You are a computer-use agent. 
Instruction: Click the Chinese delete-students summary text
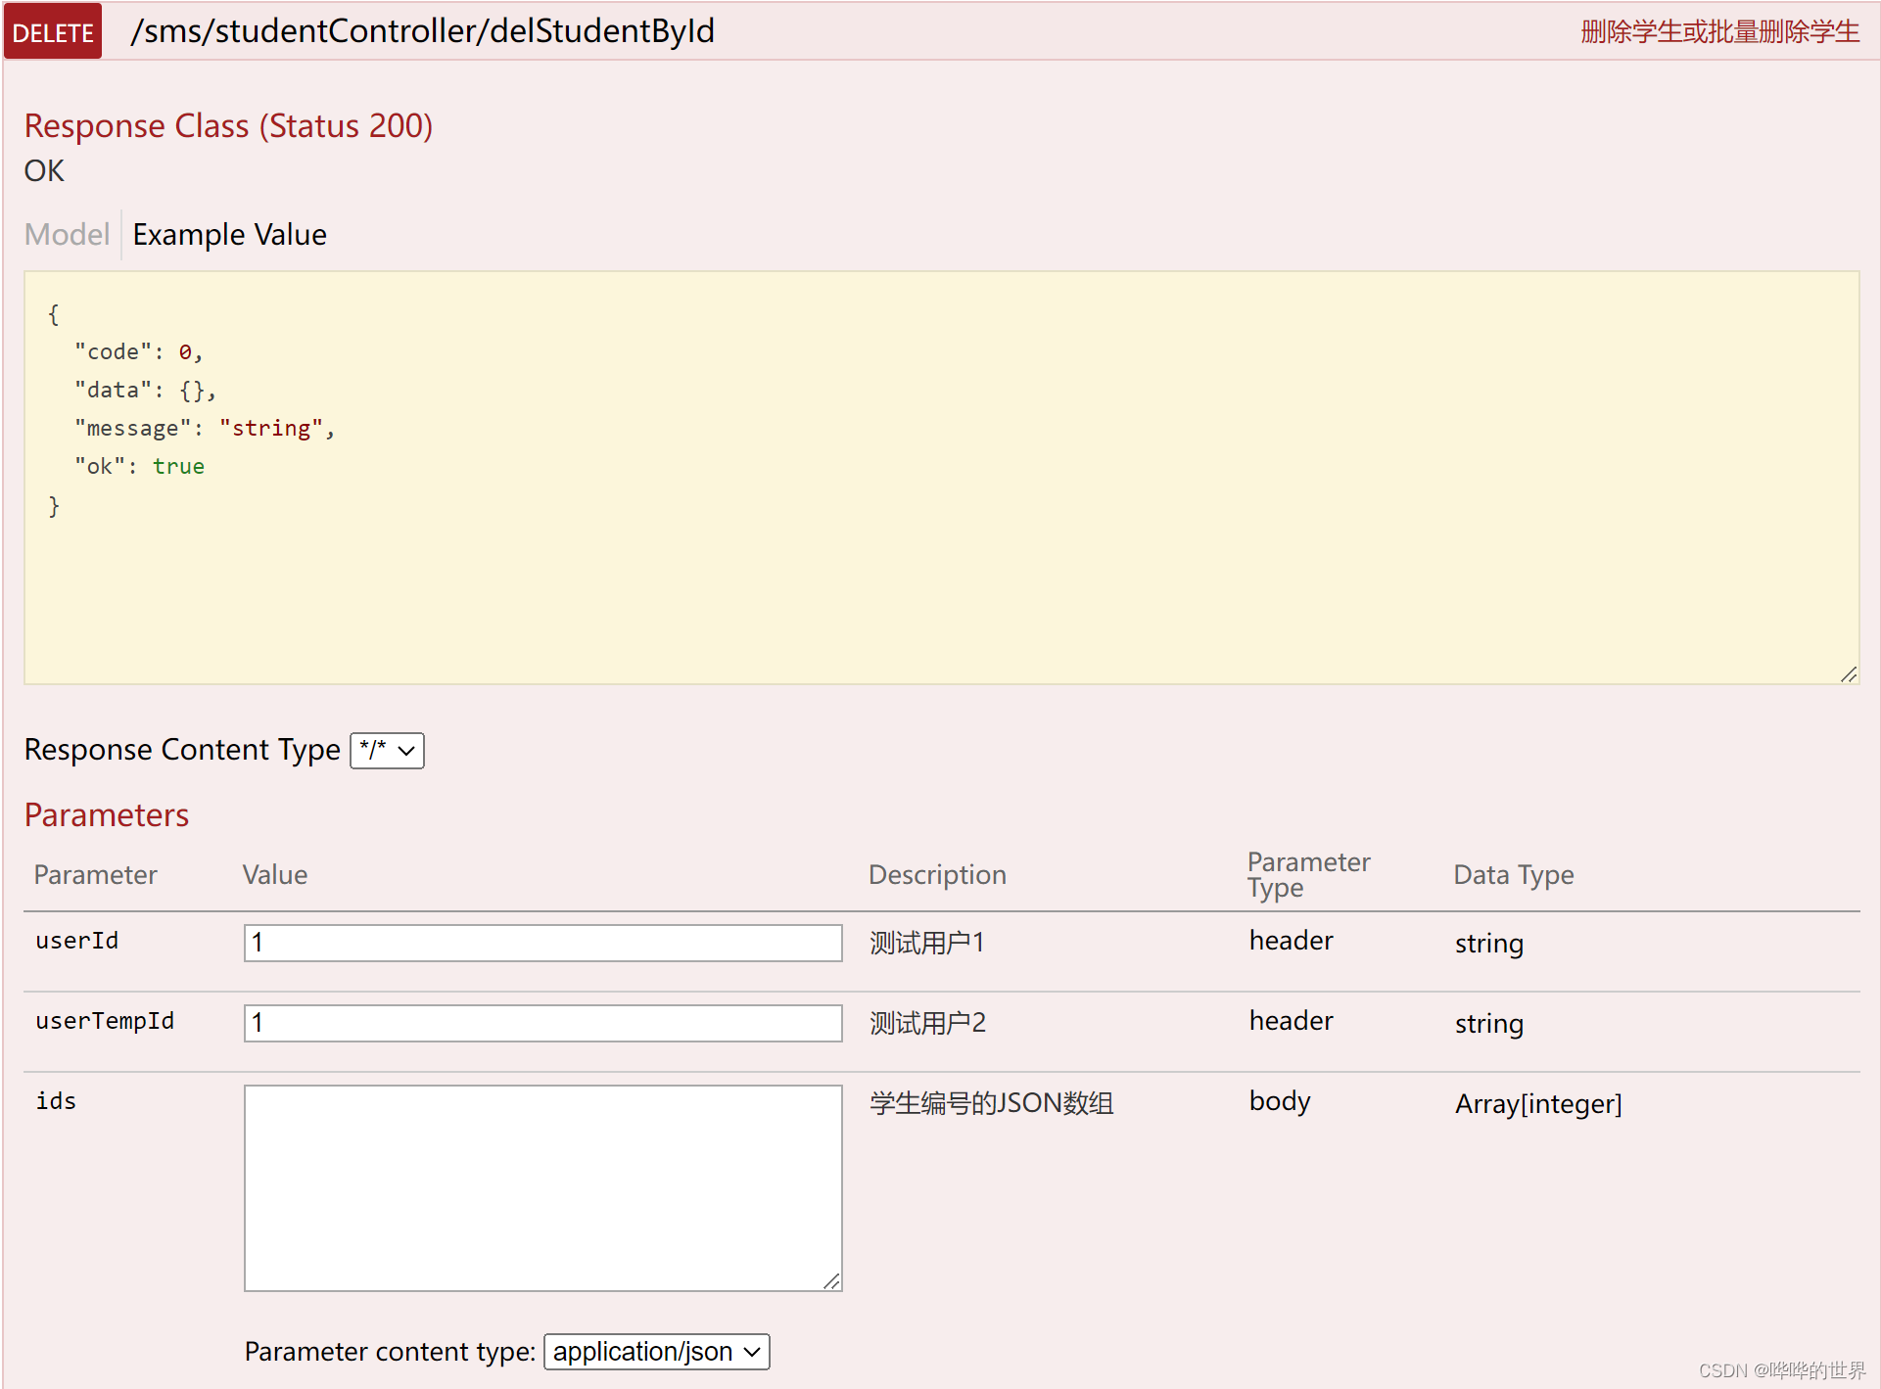(1719, 32)
